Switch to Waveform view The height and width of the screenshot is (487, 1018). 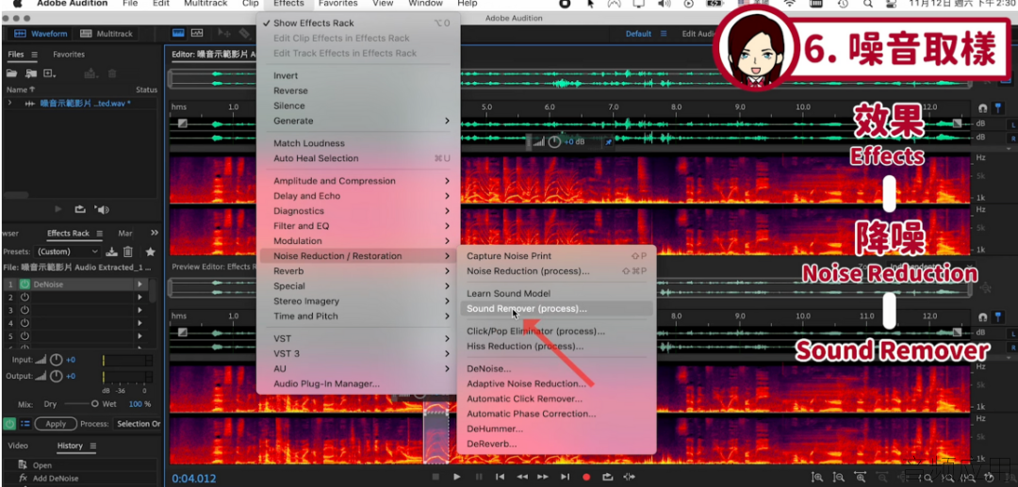point(41,33)
